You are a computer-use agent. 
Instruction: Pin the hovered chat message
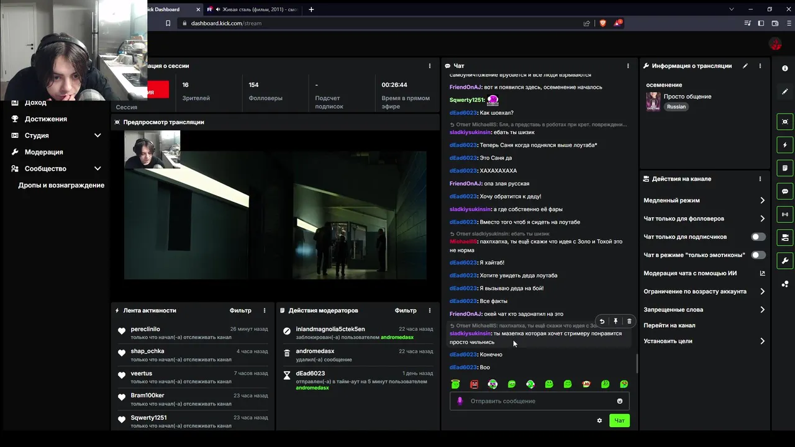coord(616,322)
